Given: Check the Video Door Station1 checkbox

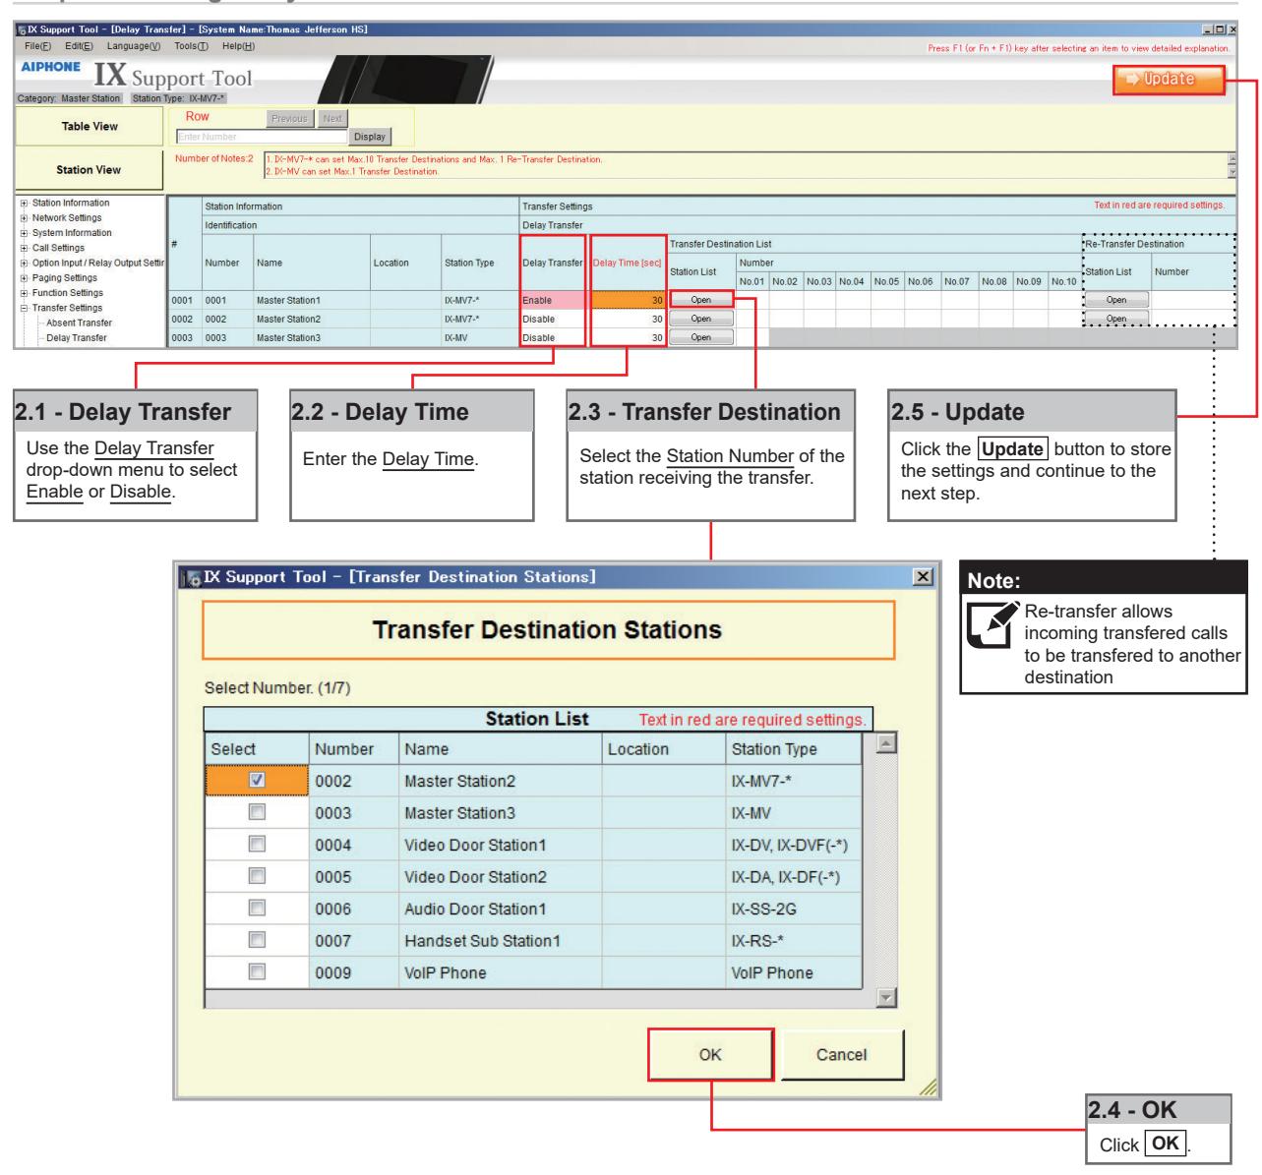Looking at the screenshot, I should pos(257,845).
